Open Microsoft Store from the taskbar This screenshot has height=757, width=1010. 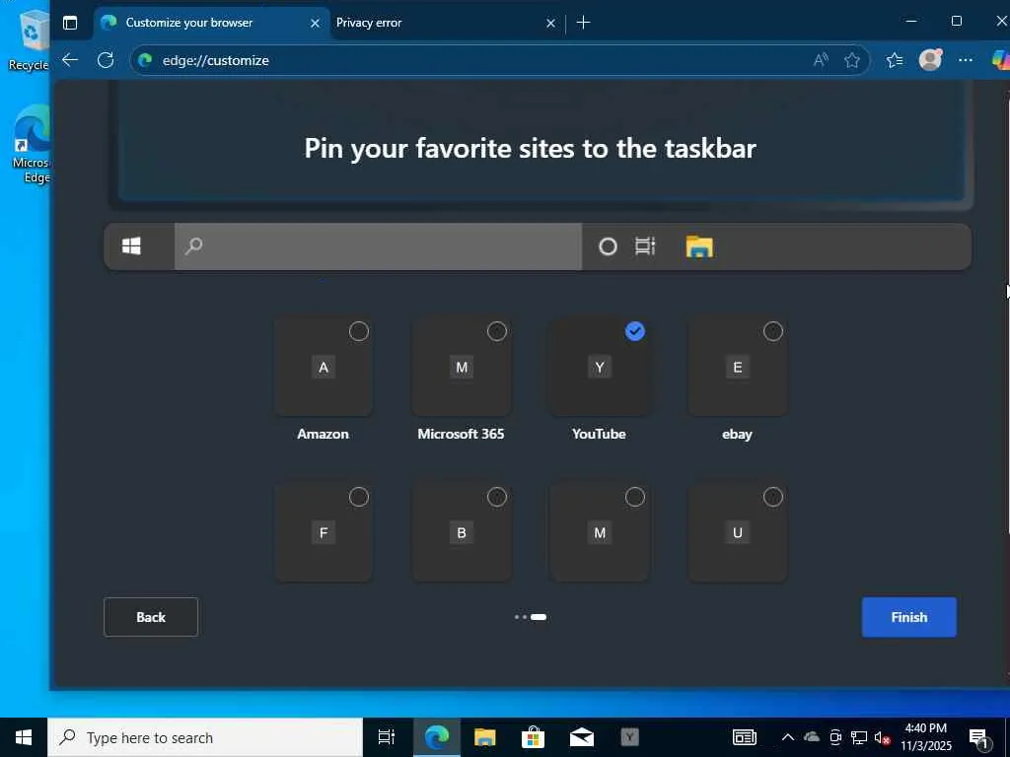(534, 737)
